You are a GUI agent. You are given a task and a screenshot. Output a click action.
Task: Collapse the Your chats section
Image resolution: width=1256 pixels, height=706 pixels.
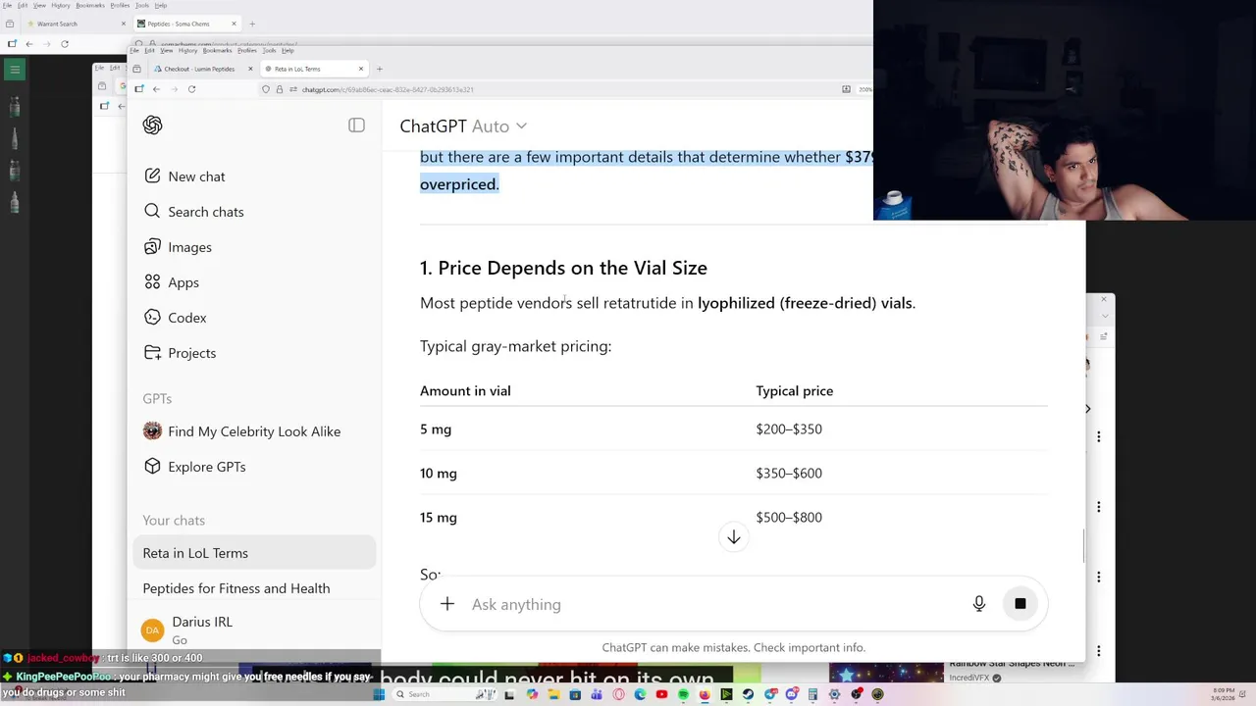[x=174, y=520]
